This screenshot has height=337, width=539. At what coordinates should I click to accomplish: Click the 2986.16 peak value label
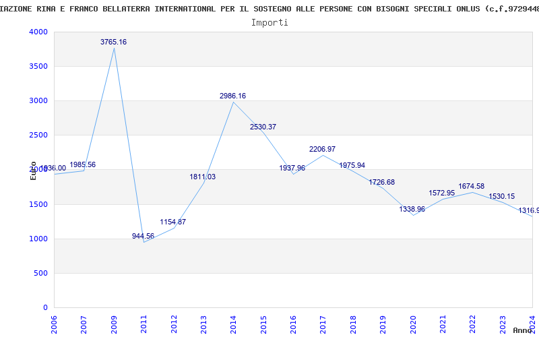(232, 96)
